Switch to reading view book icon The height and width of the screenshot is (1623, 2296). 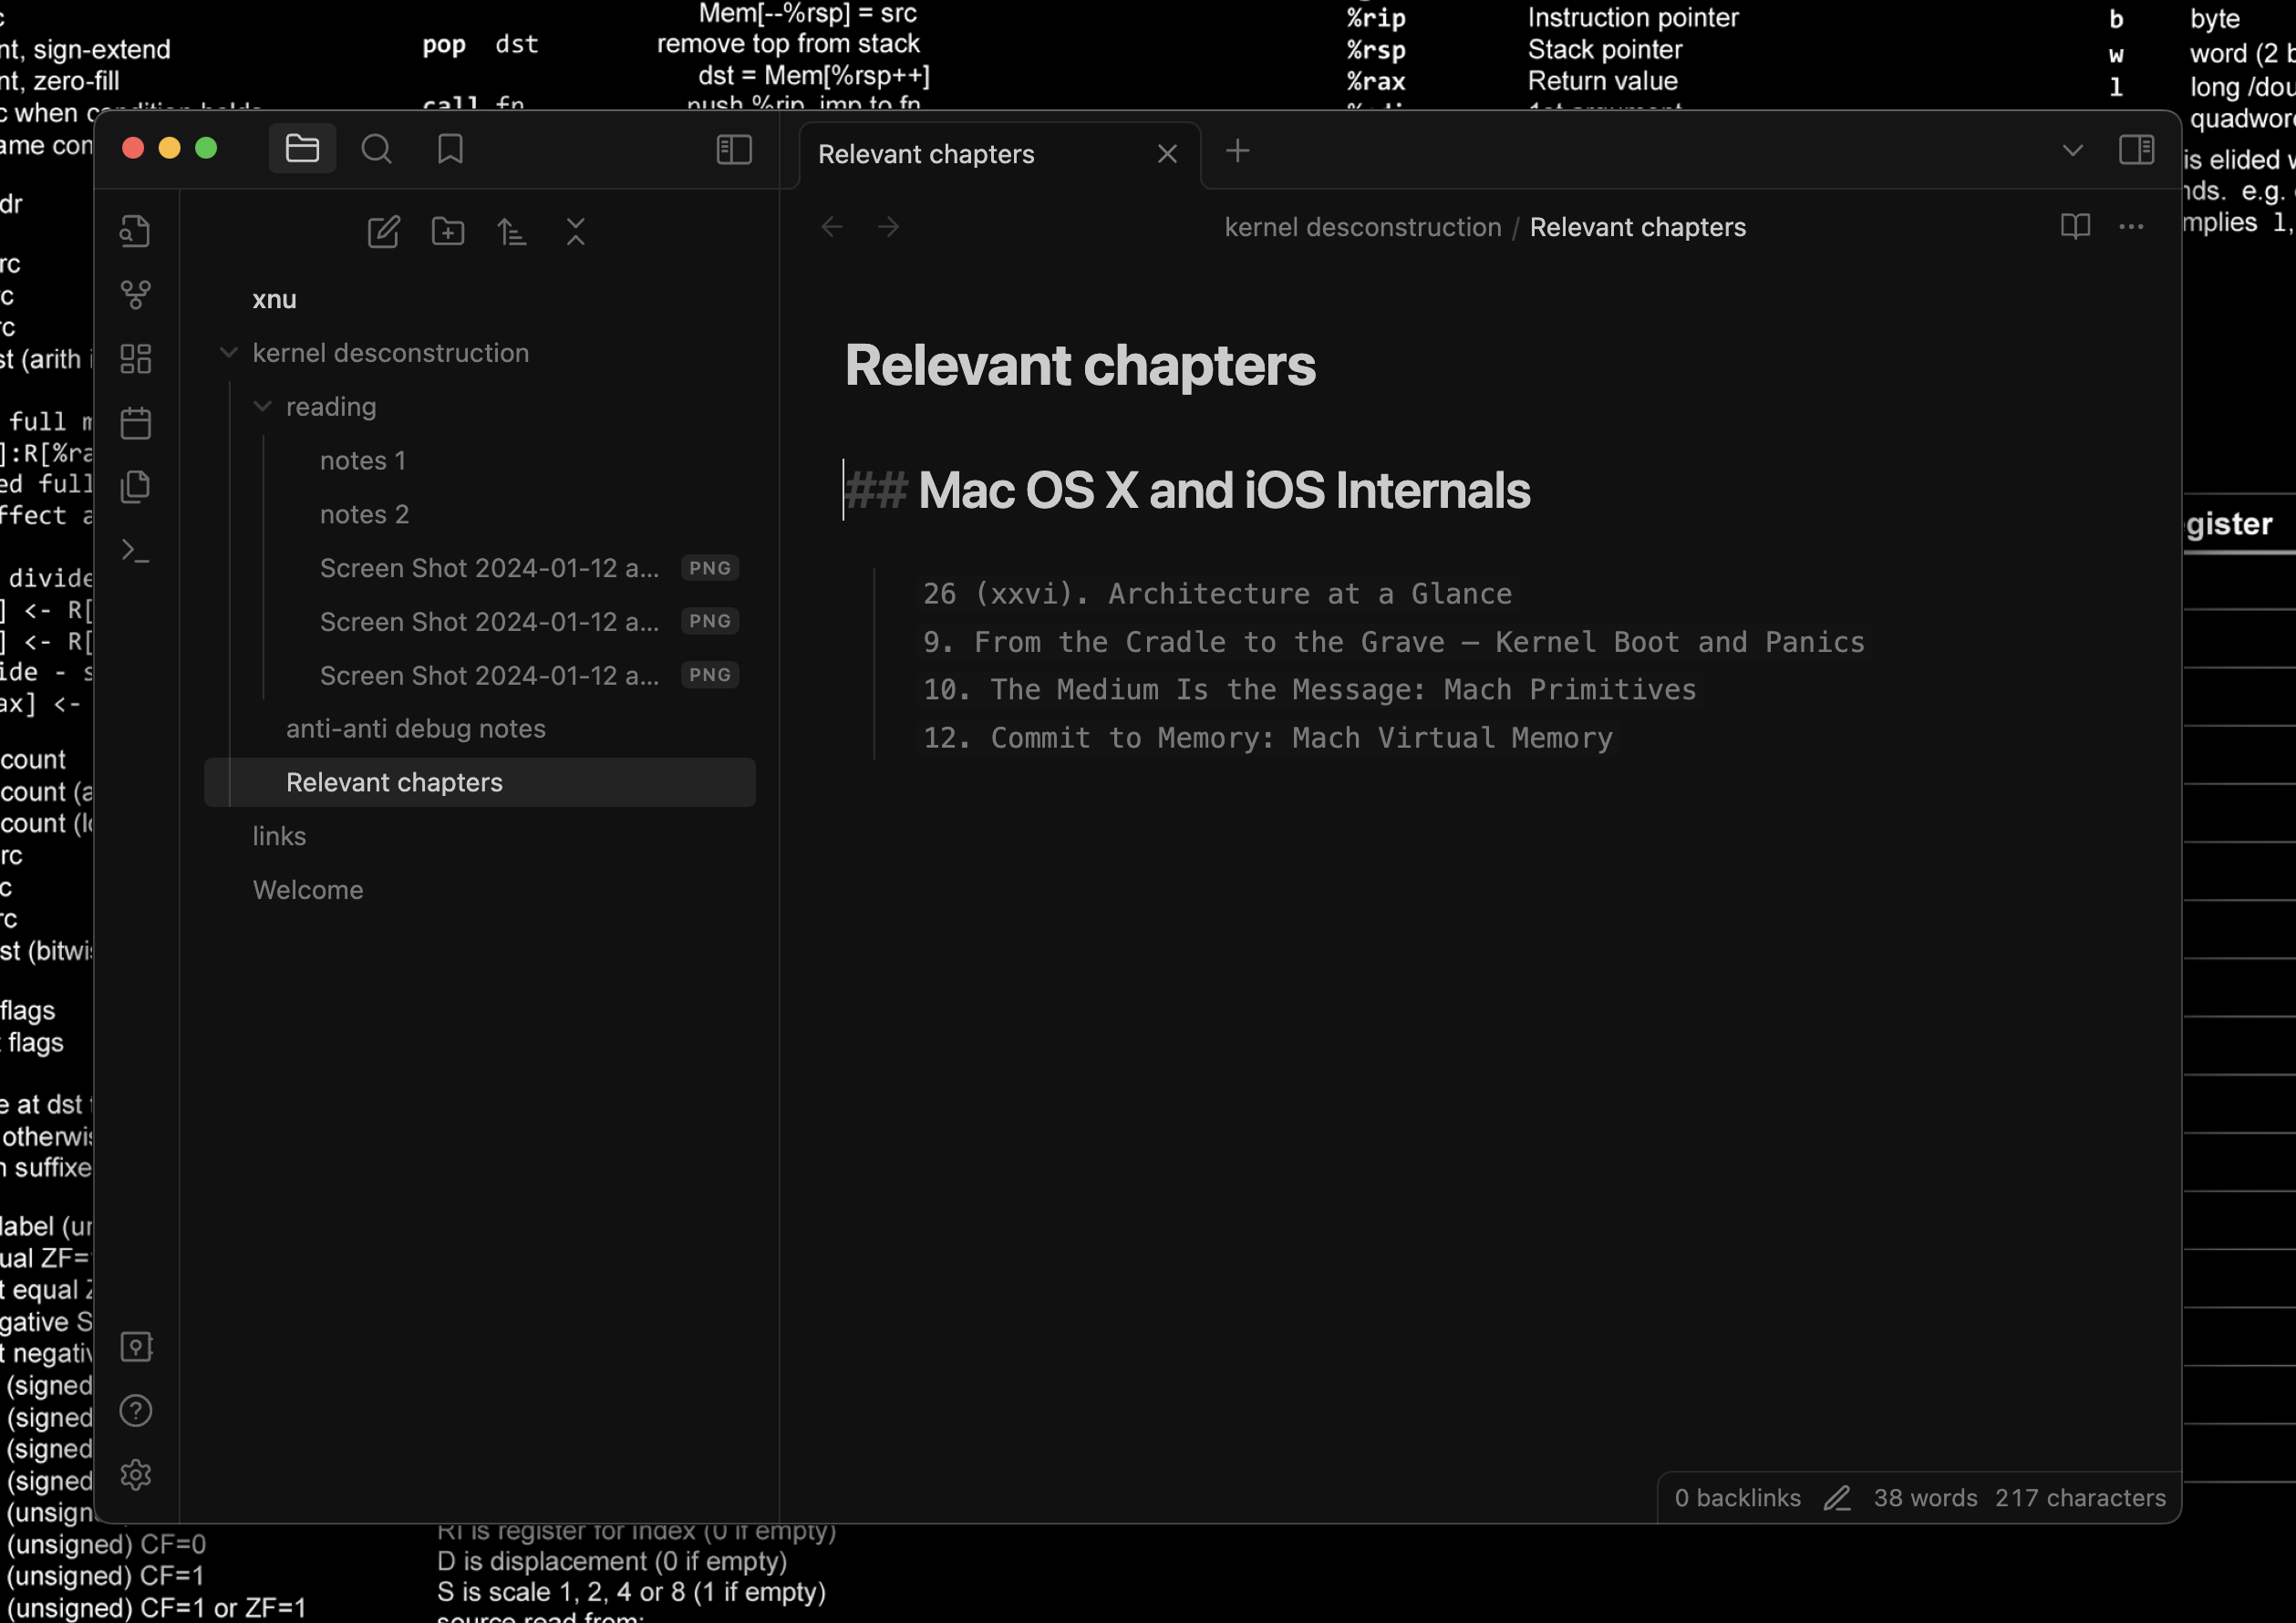[2075, 227]
